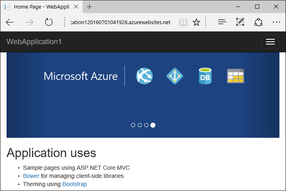Click the Azure web app globe icon

(x=144, y=76)
